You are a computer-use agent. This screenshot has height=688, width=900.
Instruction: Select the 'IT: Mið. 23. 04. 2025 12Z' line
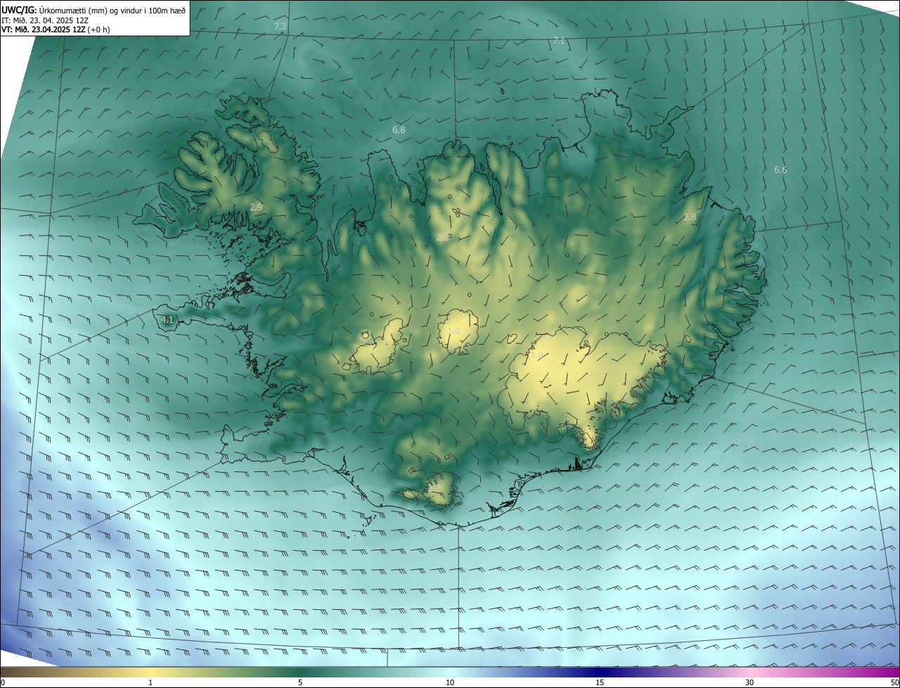point(44,20)
